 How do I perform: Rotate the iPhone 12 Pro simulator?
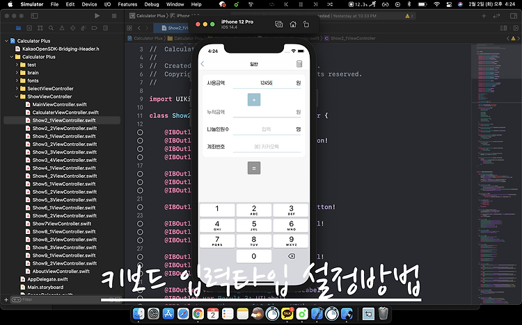(x=306, y=24)
